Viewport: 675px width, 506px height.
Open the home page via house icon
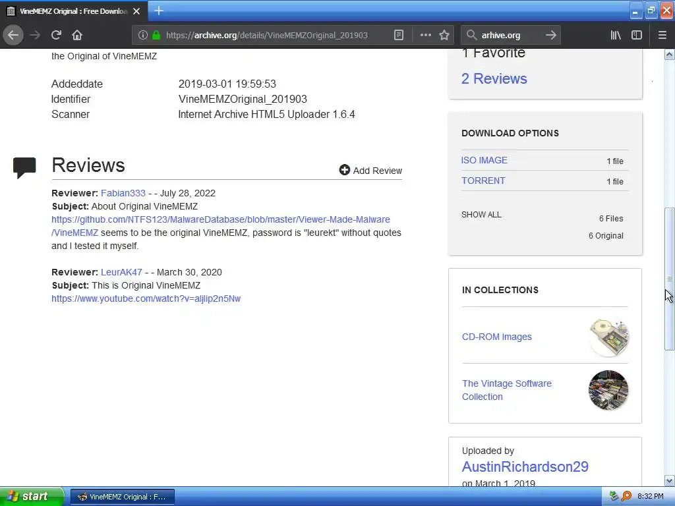point(77,35)
